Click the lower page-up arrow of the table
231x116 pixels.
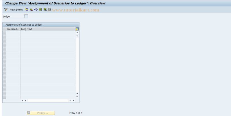click(x=77, y=93)
